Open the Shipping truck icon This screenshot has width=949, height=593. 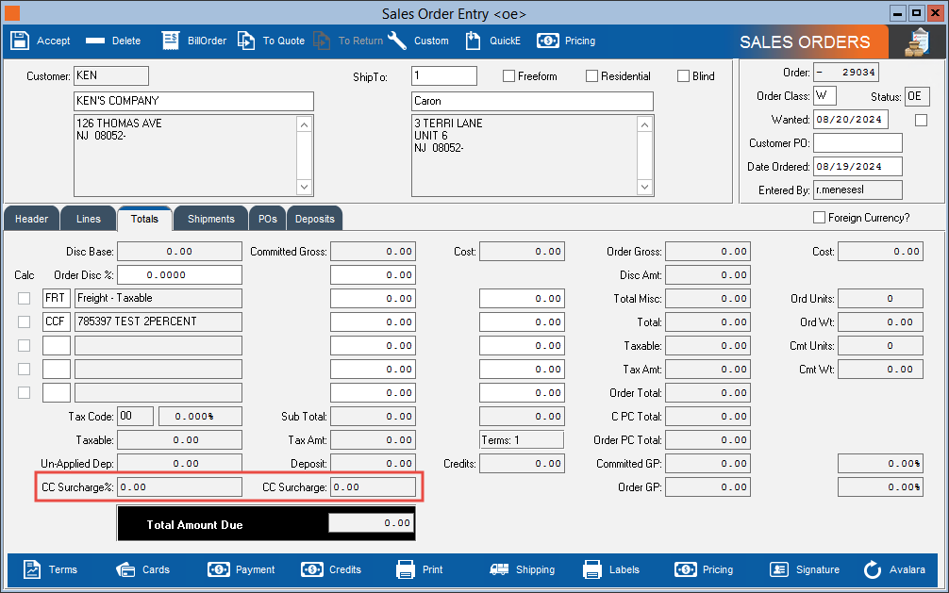coord(499,569)
